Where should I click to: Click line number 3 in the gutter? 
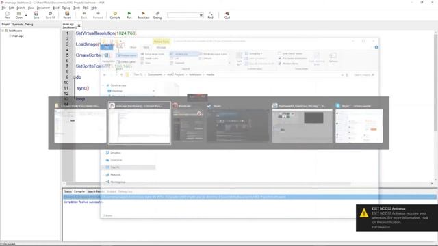pos(67,44)
